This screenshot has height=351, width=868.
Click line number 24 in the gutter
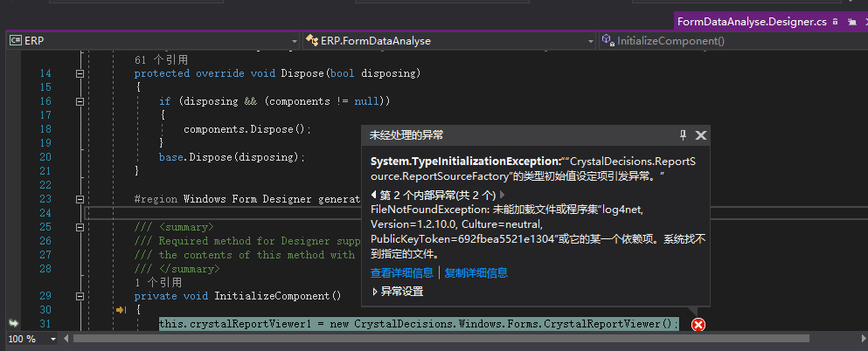[45, 213]
